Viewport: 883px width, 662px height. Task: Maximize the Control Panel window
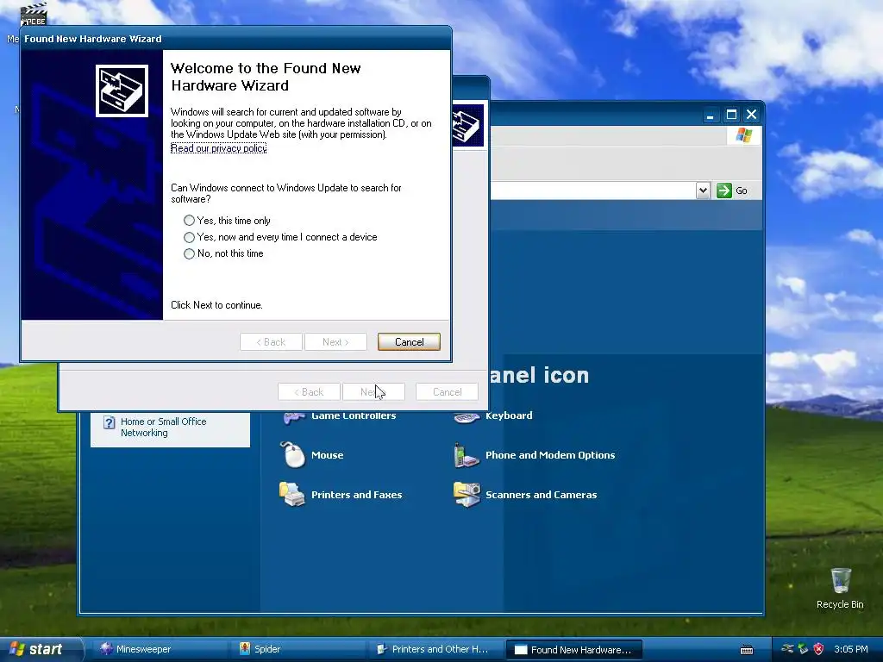(x=731, y=115)
